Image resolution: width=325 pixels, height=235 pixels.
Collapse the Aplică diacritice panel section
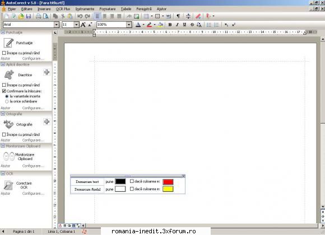(3, 64)
